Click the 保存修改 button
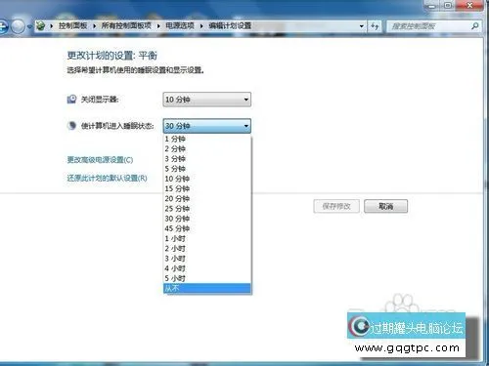489x366 pixels. click(336, 206)
